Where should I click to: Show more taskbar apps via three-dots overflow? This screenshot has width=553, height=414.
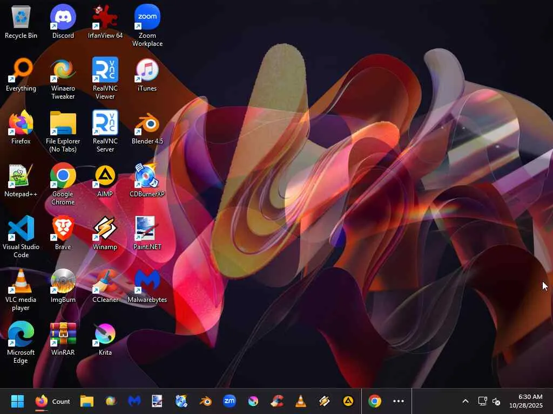(x=398, y=401)
